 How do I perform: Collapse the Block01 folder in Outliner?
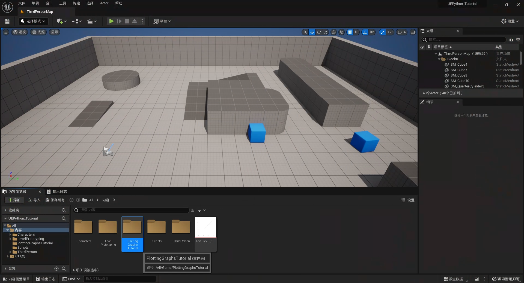439,59
